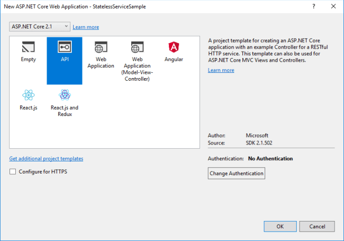Select the Empty project template icon
The height and width of the screenshot is (241, 344).
[28, 47]
